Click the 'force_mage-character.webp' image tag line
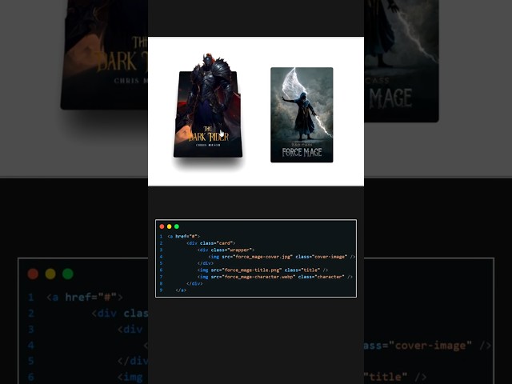Viewport: 512px width, 384px height. pyautogui.click(x=275, y=277)
